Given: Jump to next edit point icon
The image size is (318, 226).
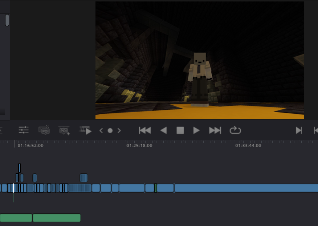Looking at the screenshot, I should tap(299, 130).
